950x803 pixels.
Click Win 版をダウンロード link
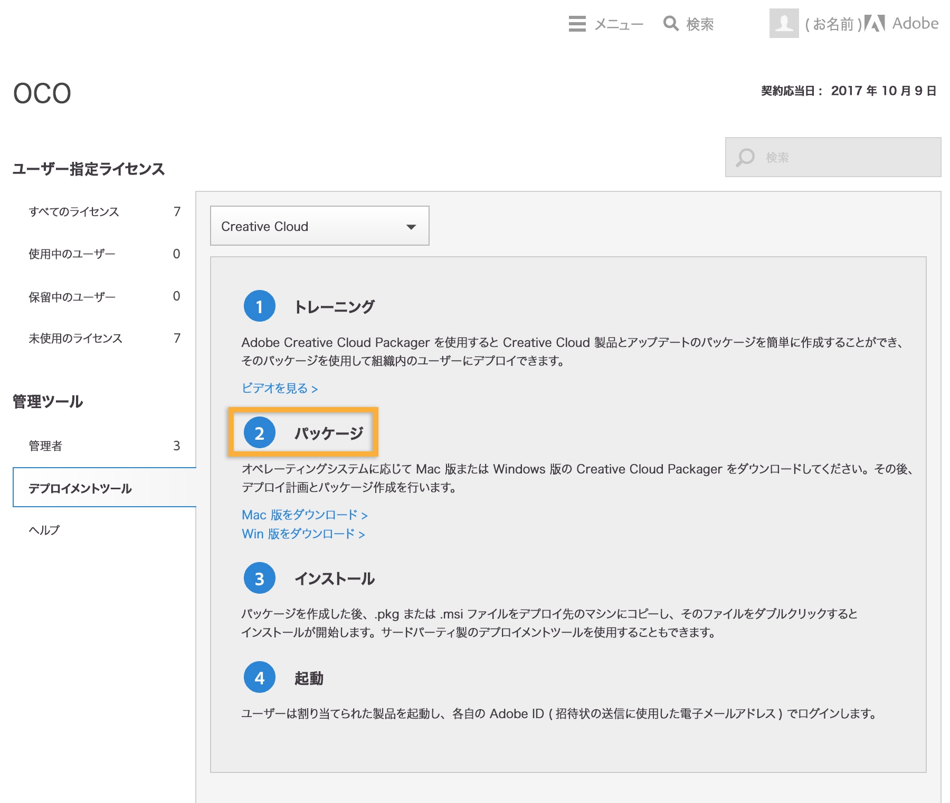tap(303, 534)
